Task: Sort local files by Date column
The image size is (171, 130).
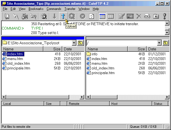Action: click(x=73, y=49)
